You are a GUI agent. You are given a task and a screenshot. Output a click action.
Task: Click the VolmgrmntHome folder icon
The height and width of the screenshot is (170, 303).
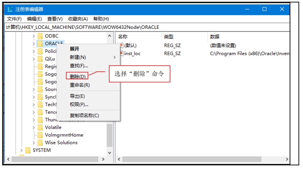(x=40, y=135)
